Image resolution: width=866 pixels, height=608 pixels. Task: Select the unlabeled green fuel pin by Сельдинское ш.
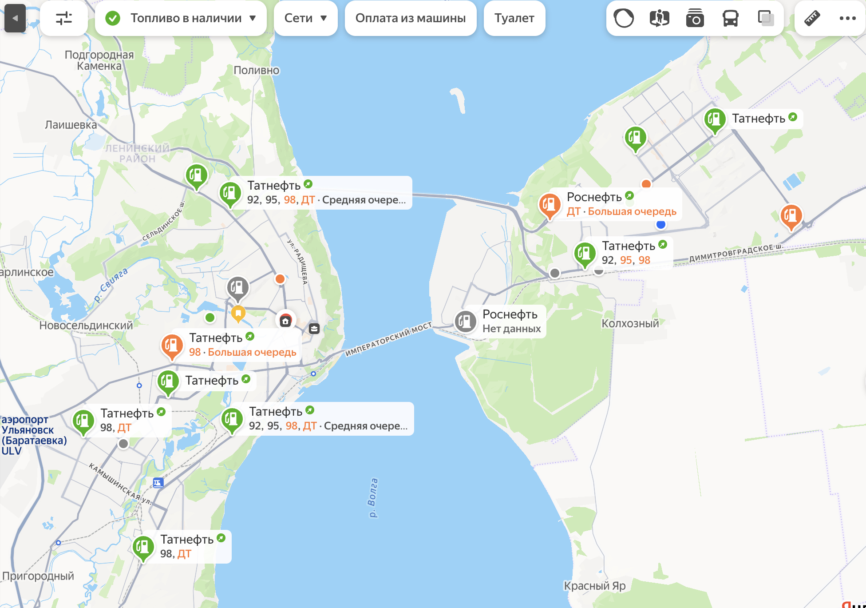pos(196,176)
